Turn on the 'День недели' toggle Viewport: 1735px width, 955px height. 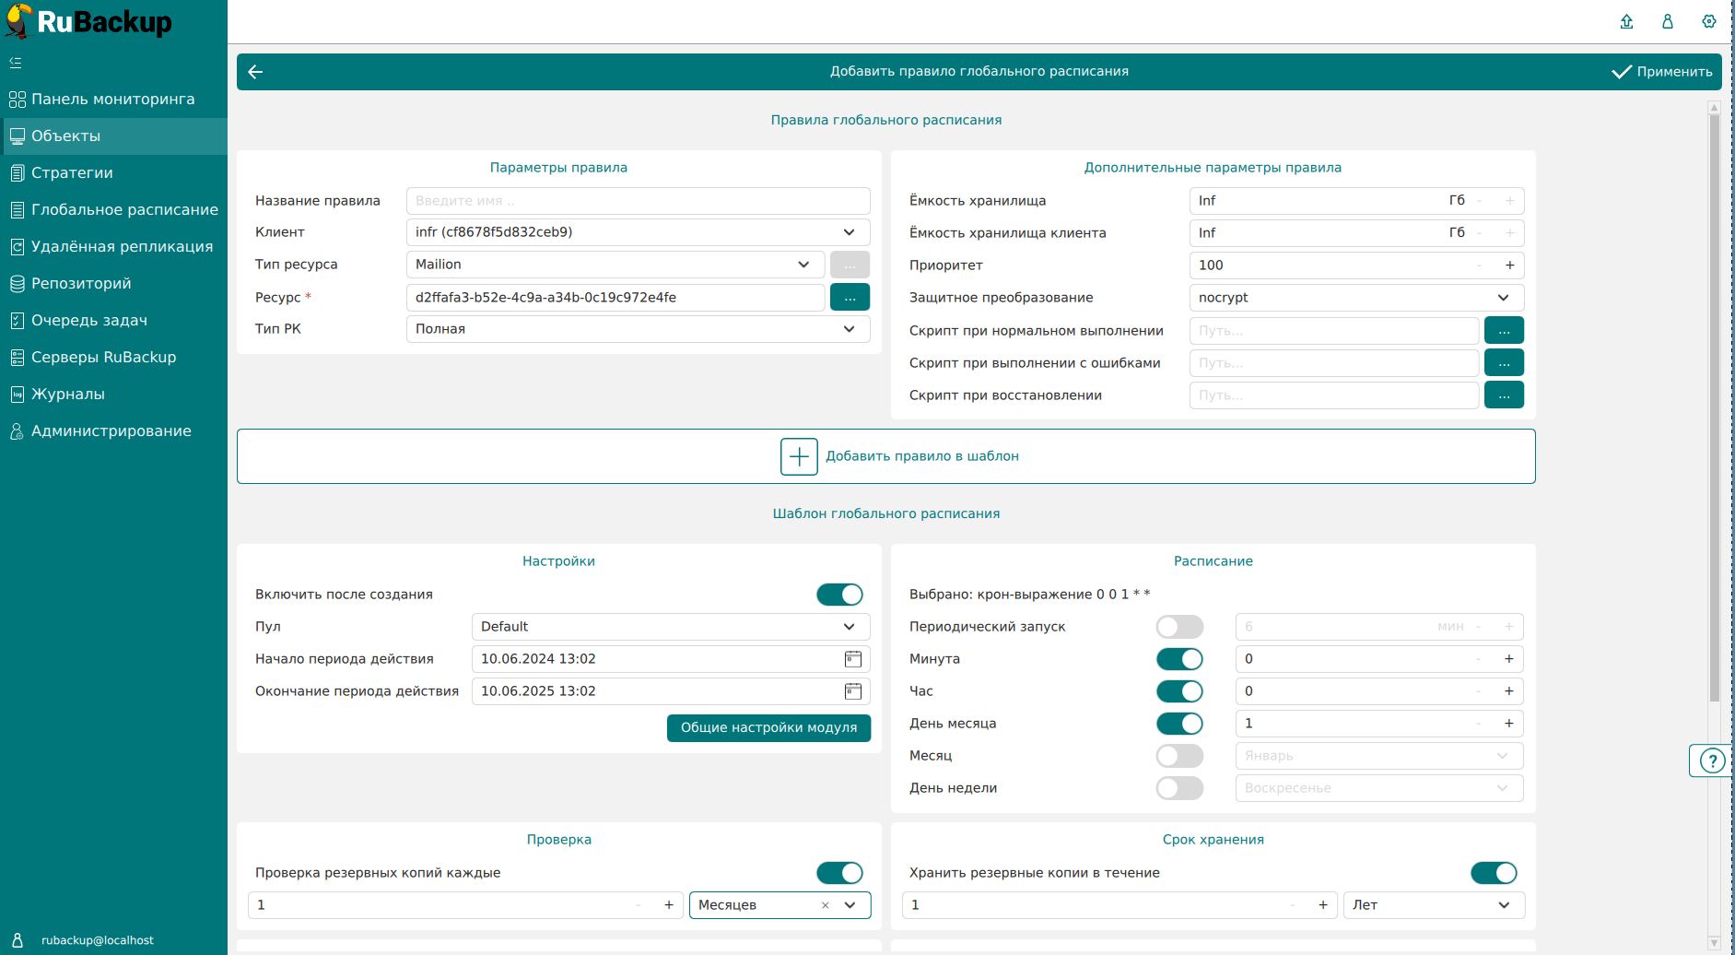click(1179, 788)
